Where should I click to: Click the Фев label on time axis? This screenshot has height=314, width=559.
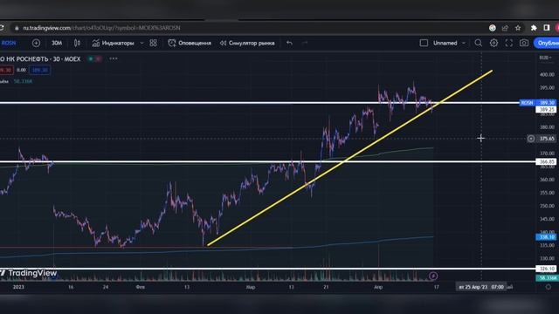(140, 287)
